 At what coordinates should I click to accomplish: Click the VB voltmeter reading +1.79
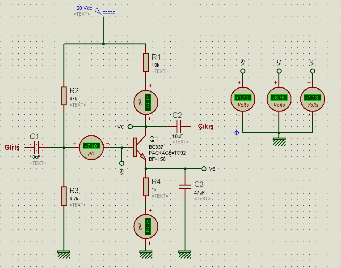click(x=243, y=98)
